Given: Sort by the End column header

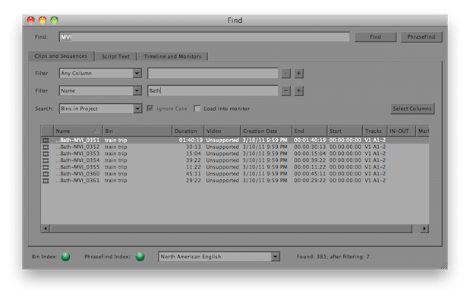Looking at the screenshot, I should click(x=310, y=131).
